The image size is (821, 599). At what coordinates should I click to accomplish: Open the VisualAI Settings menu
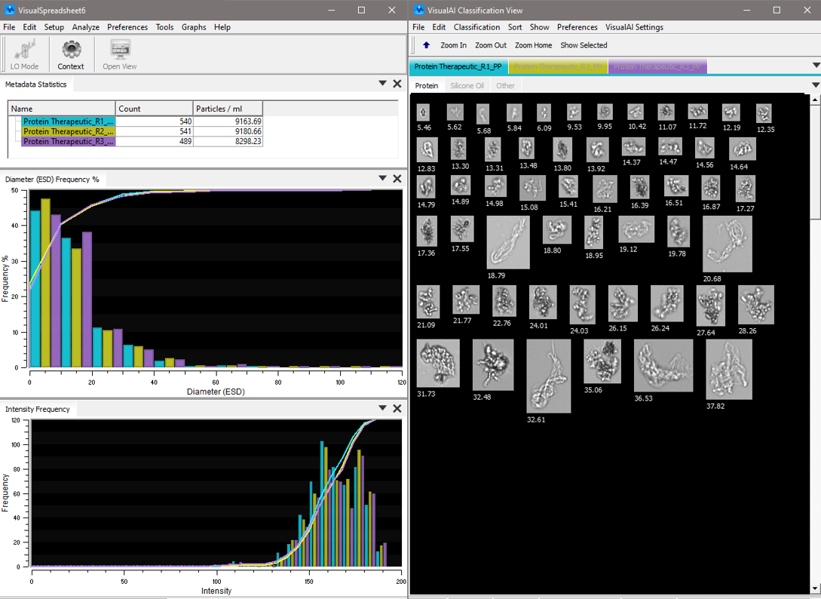(636, 27)
